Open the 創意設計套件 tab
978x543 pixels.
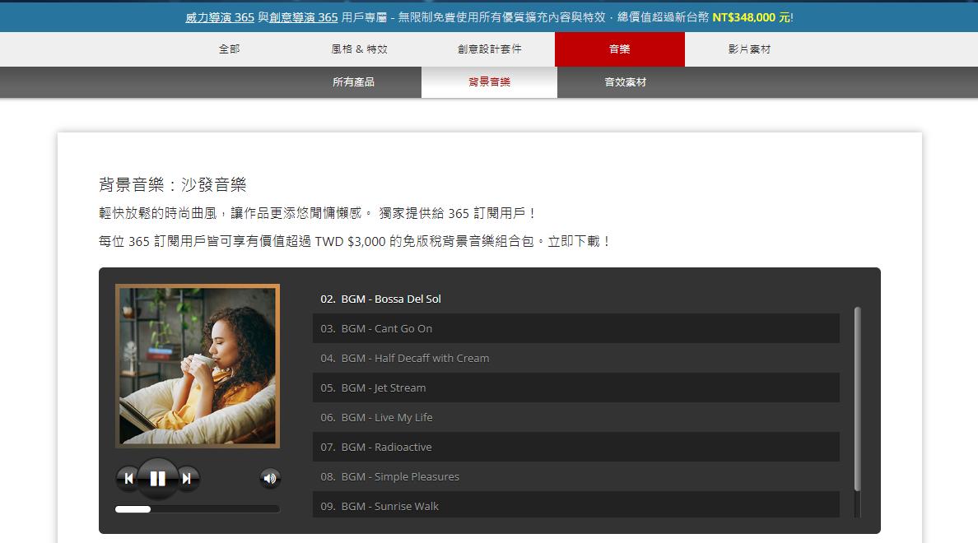coord(490,49)
